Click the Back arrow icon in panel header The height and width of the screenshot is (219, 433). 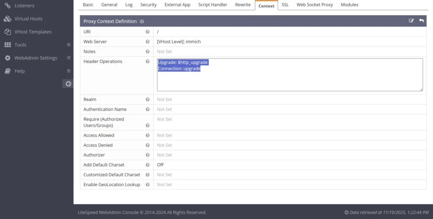click(422, 21)
